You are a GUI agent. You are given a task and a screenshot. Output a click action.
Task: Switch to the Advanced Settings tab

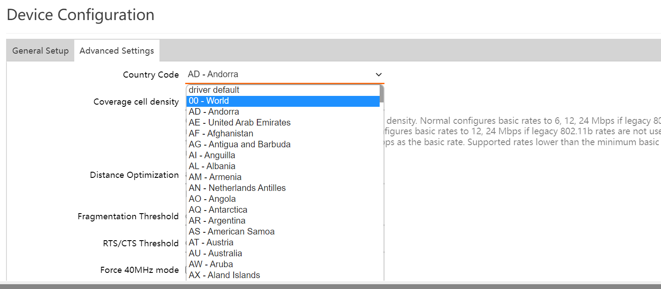tap(117, 51)
